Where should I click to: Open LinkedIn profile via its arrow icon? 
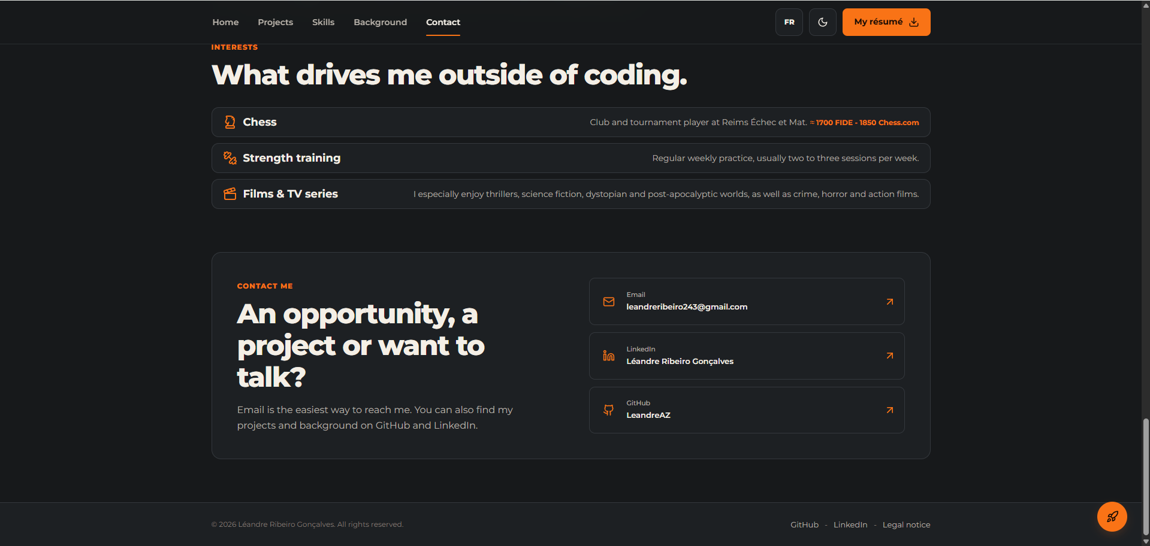[x=890, y=356]
